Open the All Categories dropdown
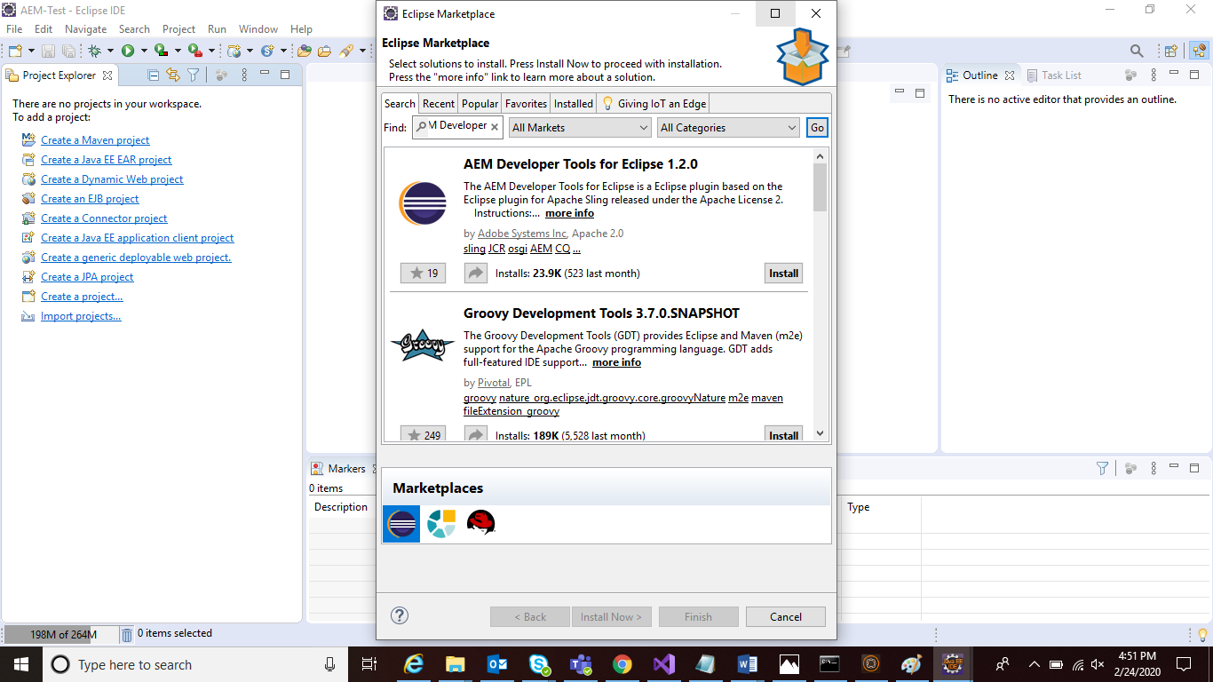 click(x=729, y=128)
